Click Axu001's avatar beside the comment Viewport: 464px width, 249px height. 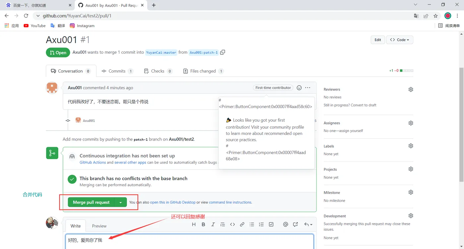(52, 88)
